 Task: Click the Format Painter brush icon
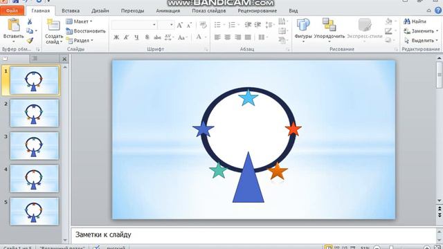[x=30, y=40]
